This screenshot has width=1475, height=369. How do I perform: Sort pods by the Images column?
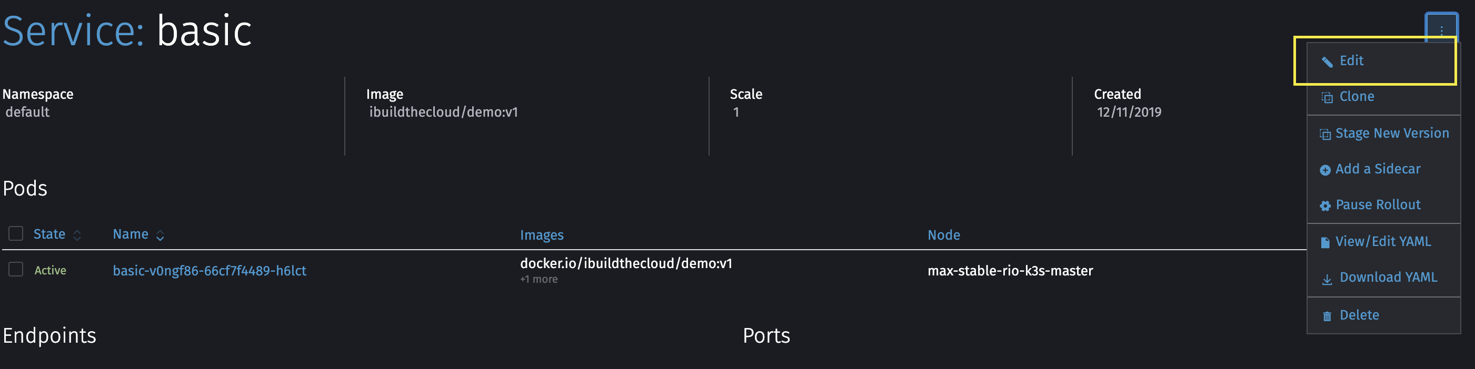(x=542, y=234)
